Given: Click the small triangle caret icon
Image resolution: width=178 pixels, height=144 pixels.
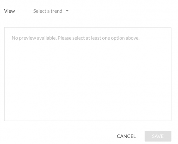Looking at the screenshot, I should point(67,11).
